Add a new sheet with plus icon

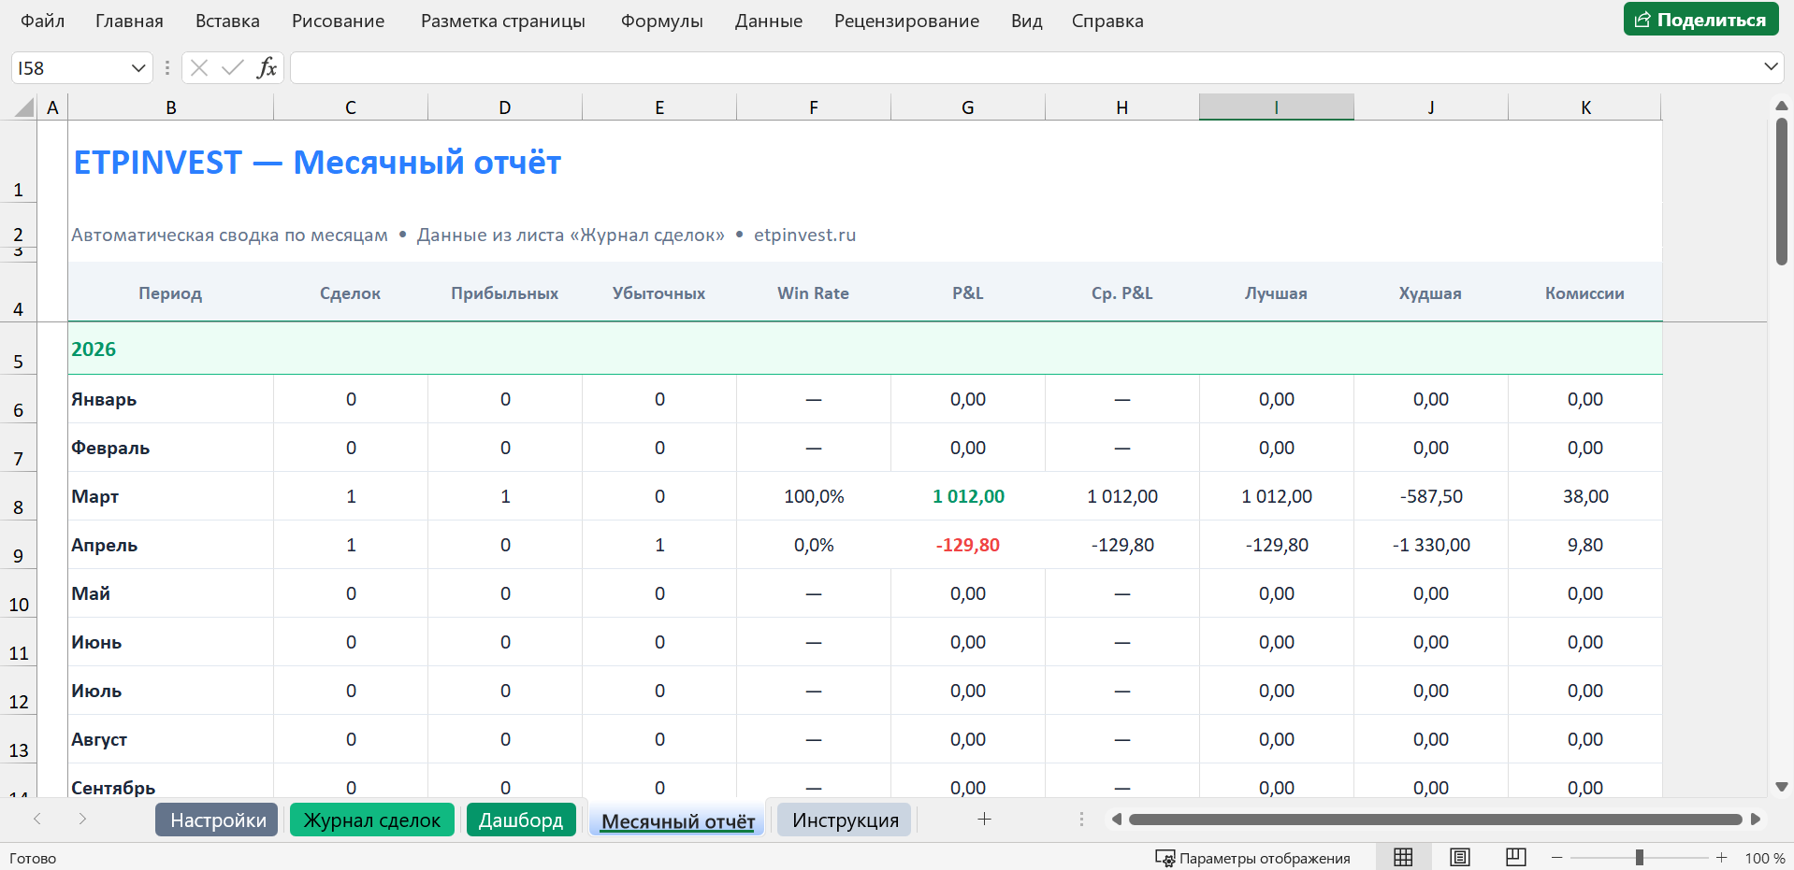984,820
